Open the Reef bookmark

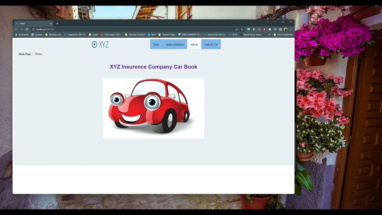(152, 35)
